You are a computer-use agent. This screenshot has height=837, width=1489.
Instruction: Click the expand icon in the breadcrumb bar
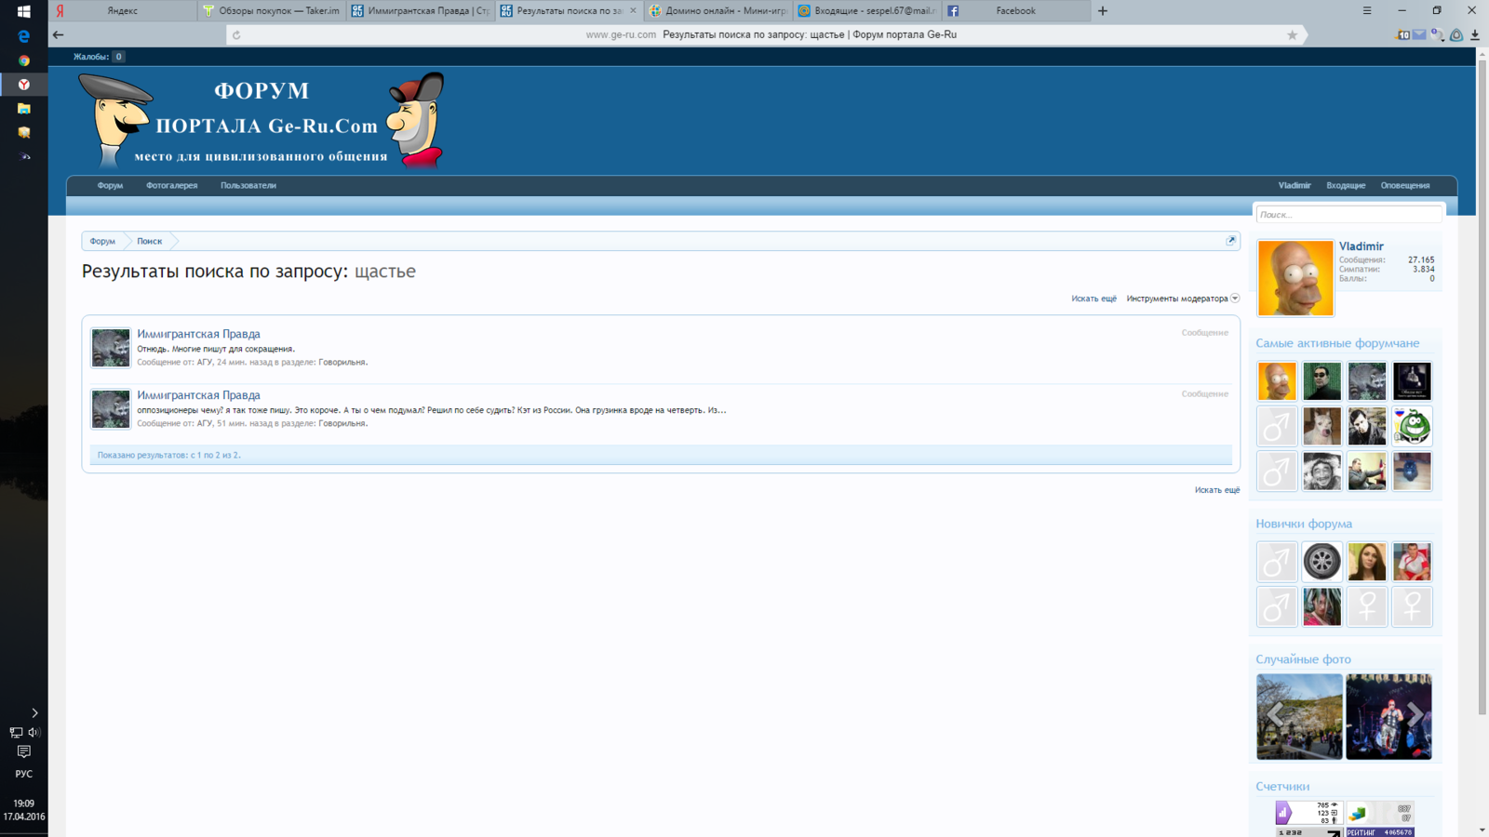(x=1231, y=241)
